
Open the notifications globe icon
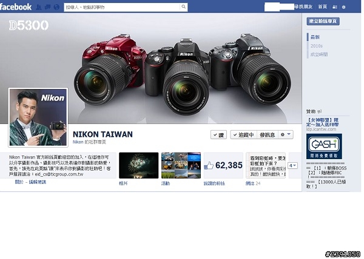(x=56, y=7)
